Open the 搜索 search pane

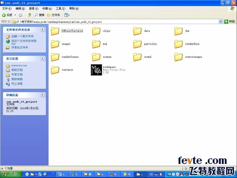coord(39,15)
